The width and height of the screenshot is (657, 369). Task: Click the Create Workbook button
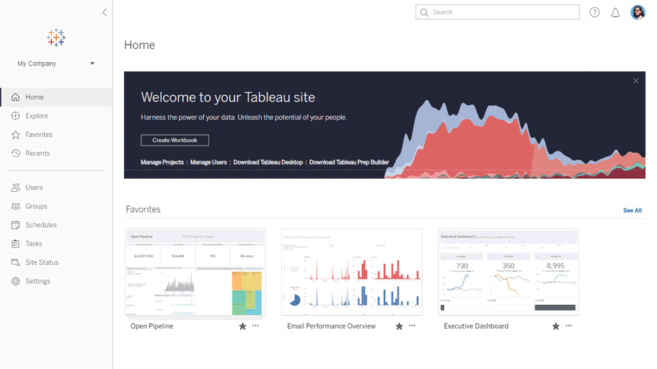pyautogui.click(x=175, y=141)
